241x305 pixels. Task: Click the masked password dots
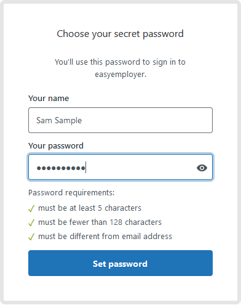[61, 168]
